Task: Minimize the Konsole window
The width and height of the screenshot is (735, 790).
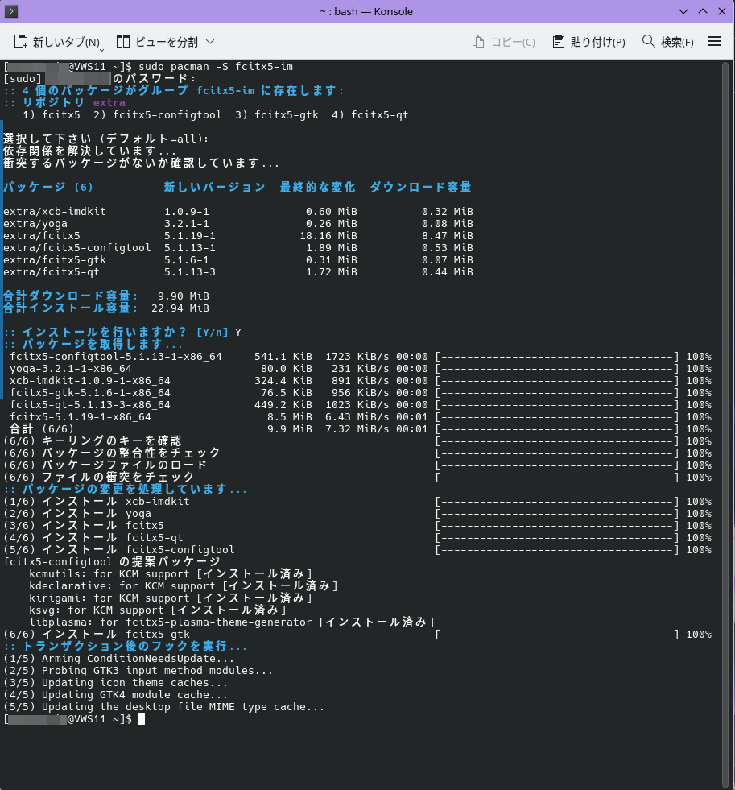Action: pyautogui.click(x=683, y=11)
